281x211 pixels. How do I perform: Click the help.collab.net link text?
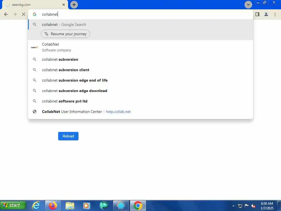118,112
